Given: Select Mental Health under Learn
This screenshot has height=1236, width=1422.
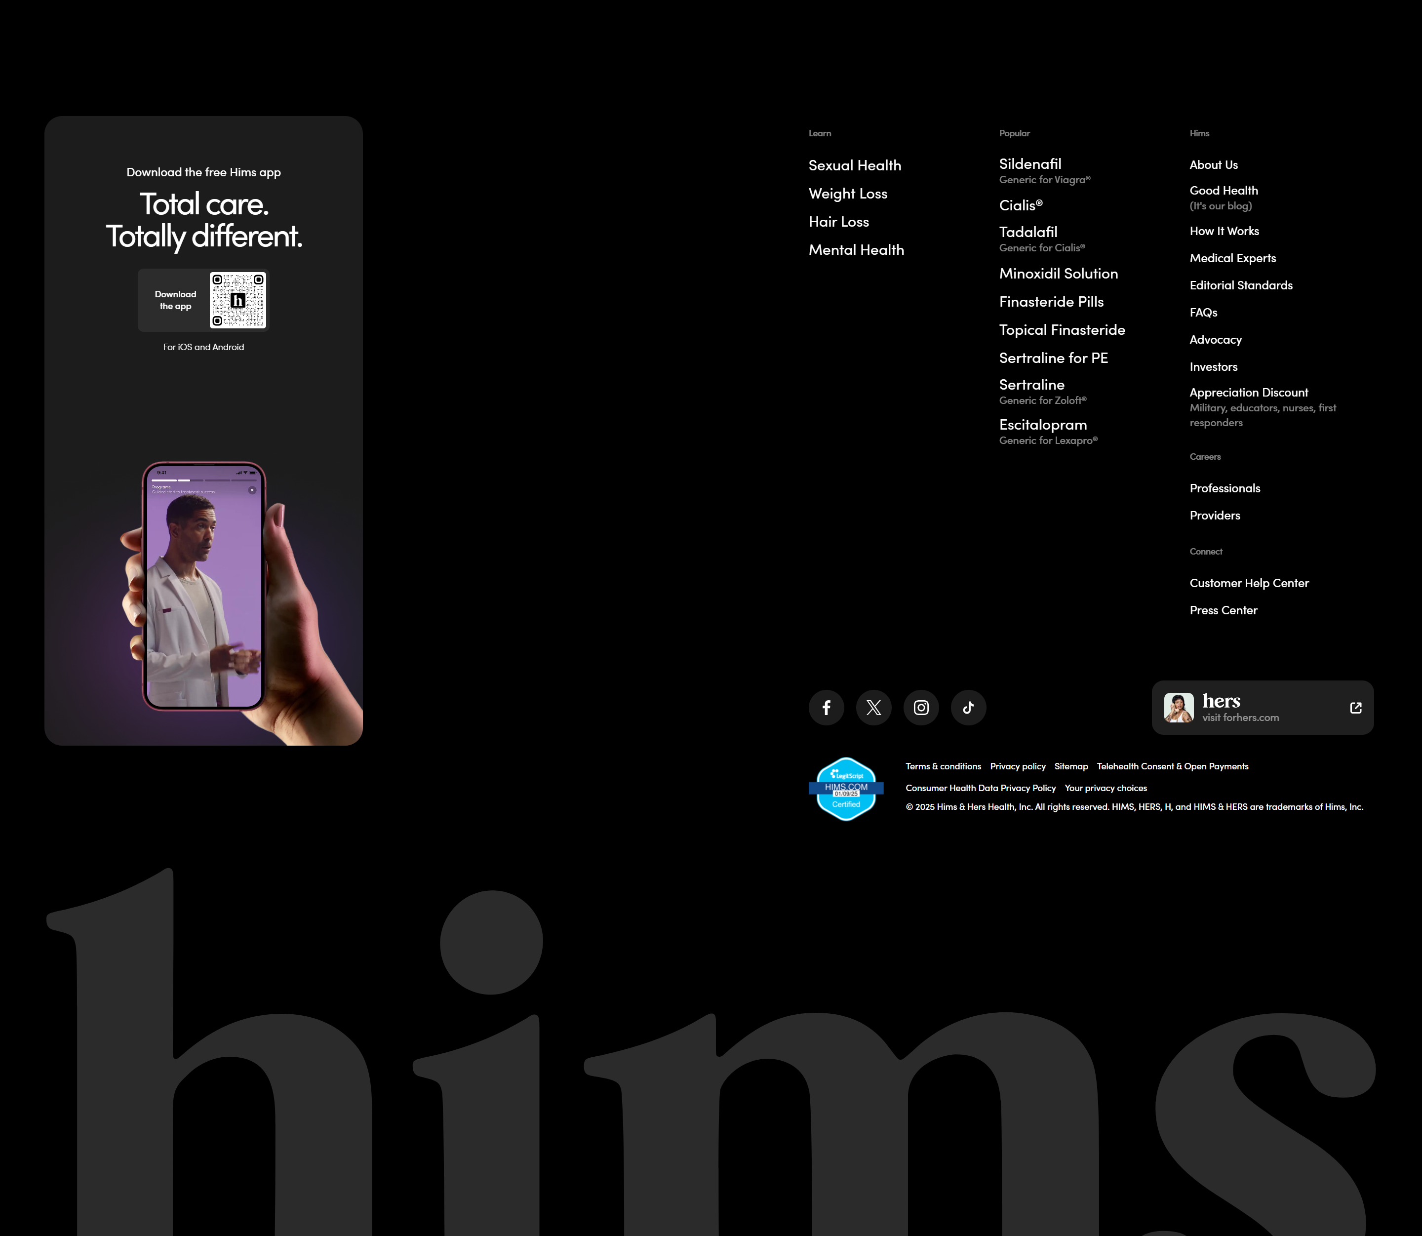Looking at the screenshot, I should pyautogui.click(x=857, y=250).
